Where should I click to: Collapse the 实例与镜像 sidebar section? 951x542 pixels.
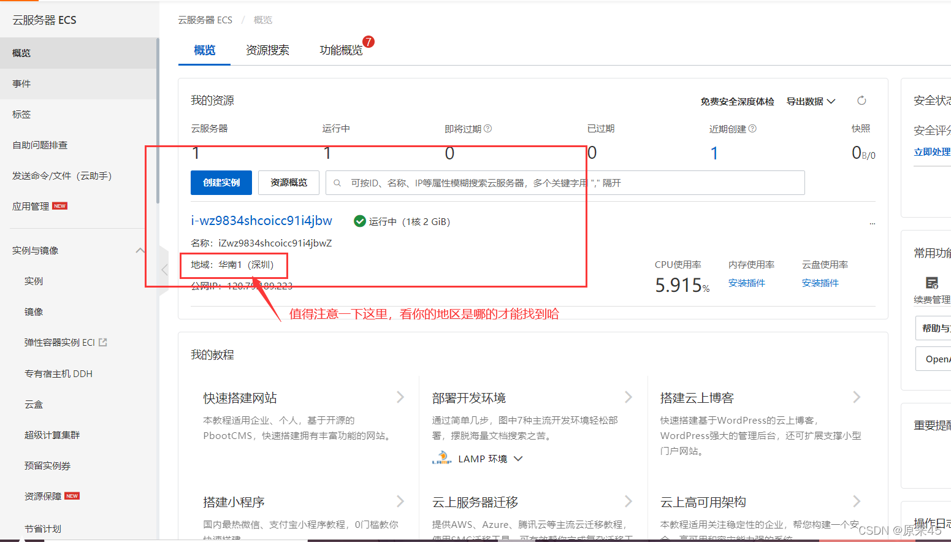pyautogui.click(x=140, y=250)
